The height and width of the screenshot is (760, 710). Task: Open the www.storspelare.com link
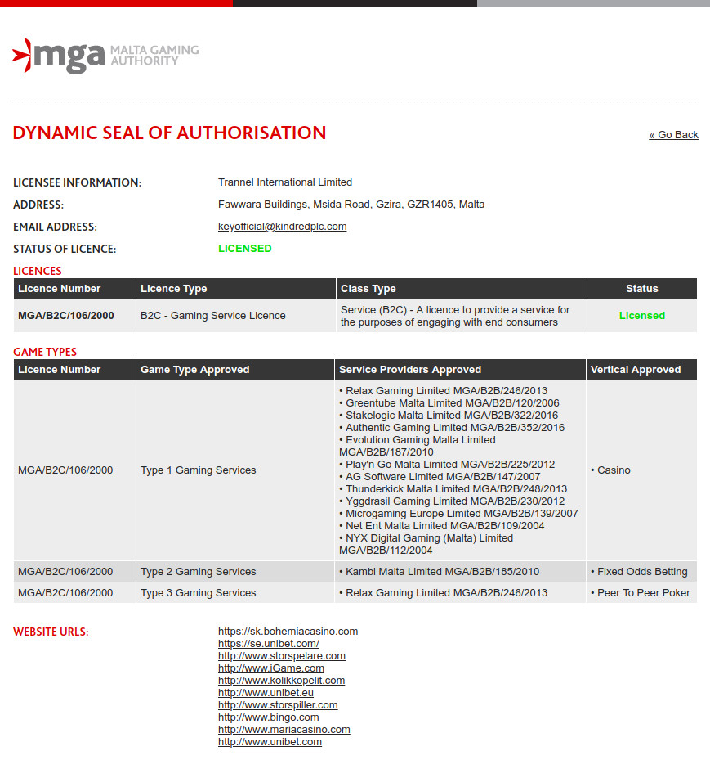pyautogui.click(x=282, y=656)
